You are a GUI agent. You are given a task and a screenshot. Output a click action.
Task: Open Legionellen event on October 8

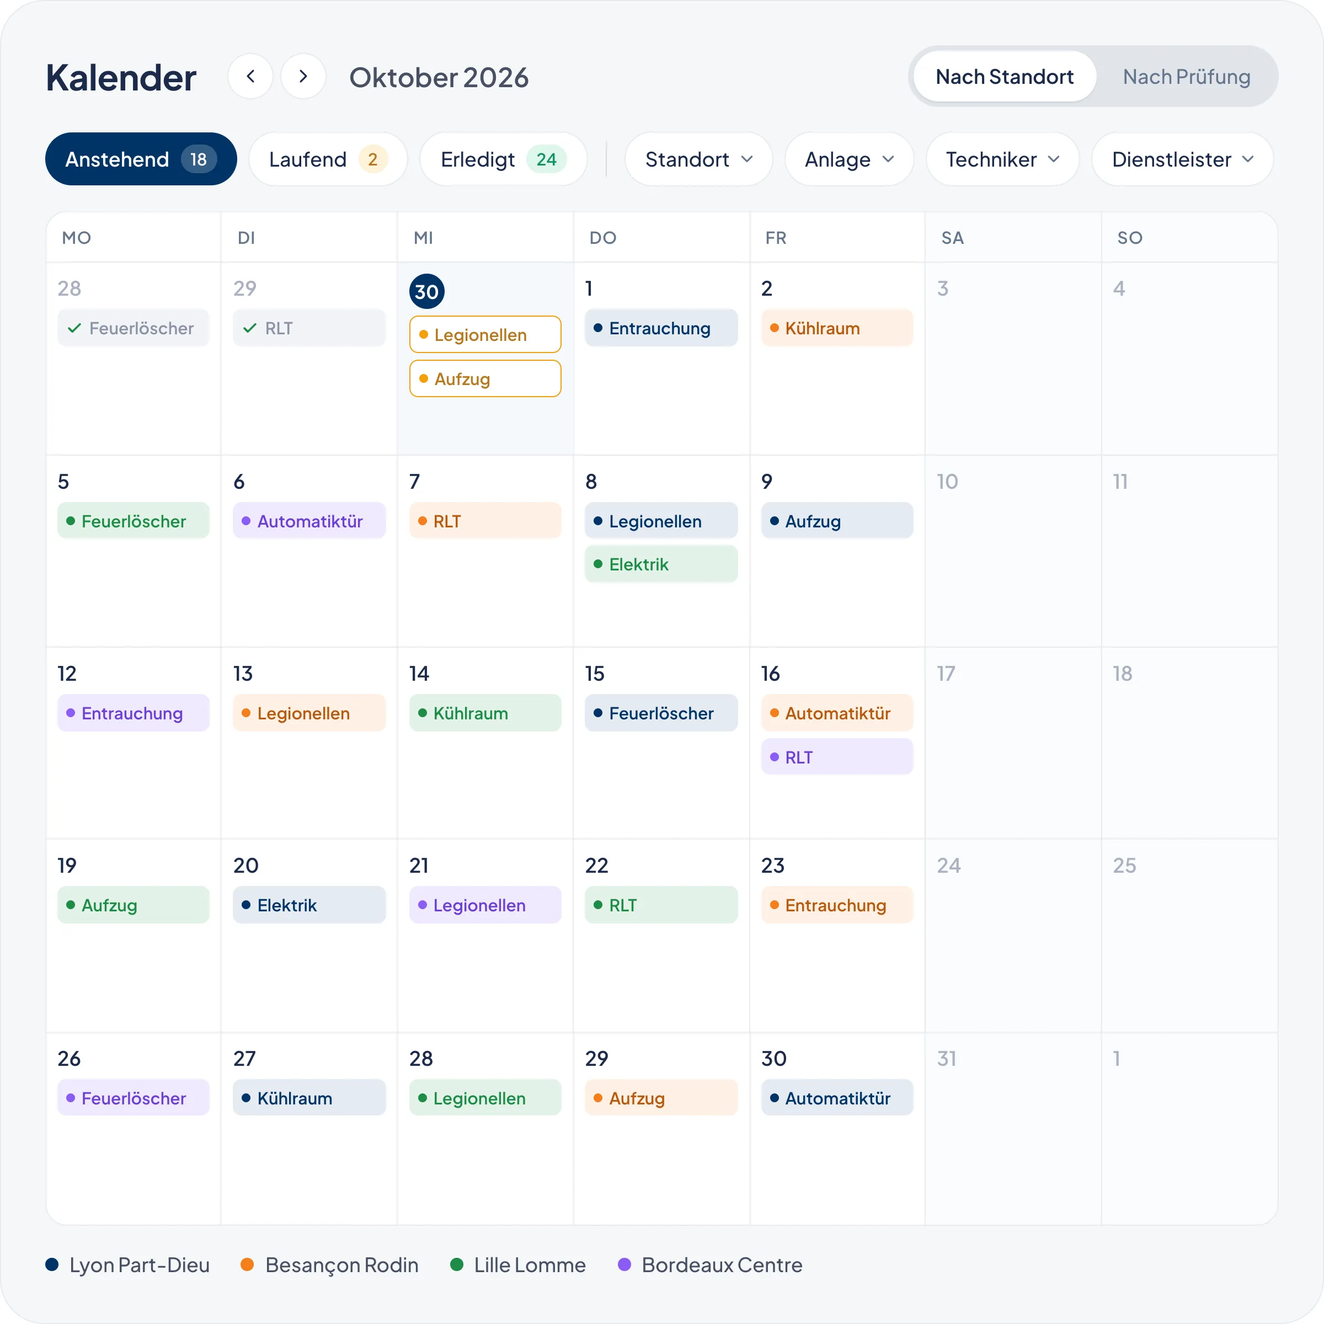pyautogui.click(x=661, y=521)
